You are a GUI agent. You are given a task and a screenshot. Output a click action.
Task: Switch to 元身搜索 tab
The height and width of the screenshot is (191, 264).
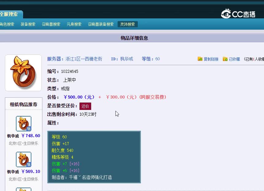[x=74, y=24]
